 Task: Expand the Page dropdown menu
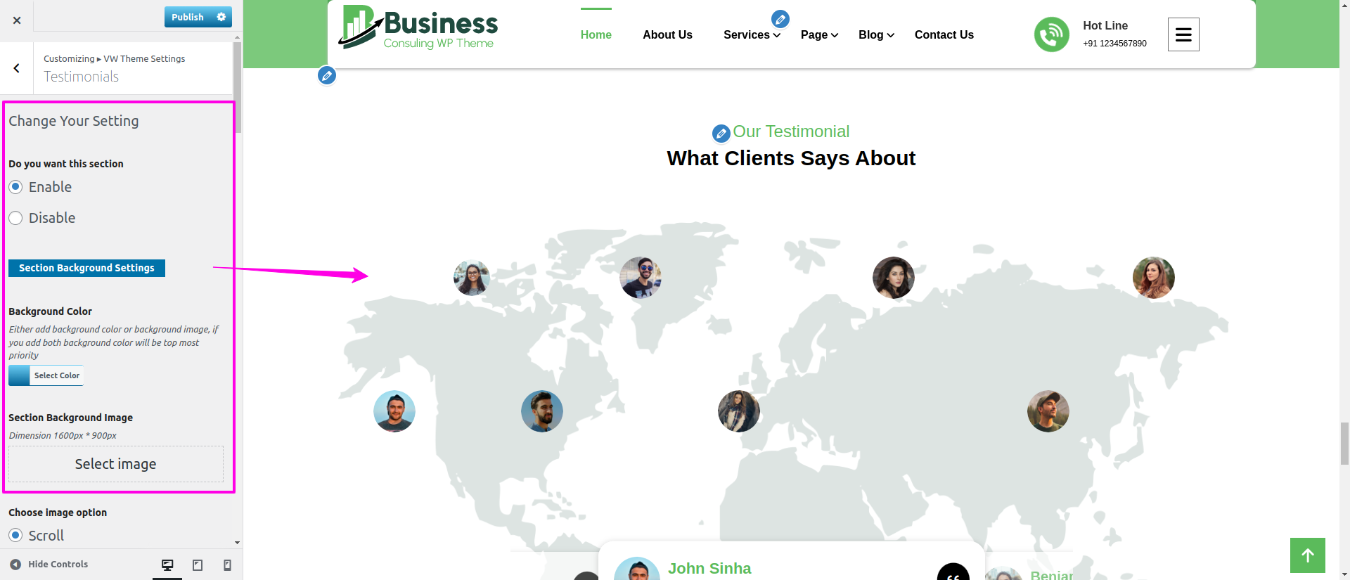[x=819, y=35]
